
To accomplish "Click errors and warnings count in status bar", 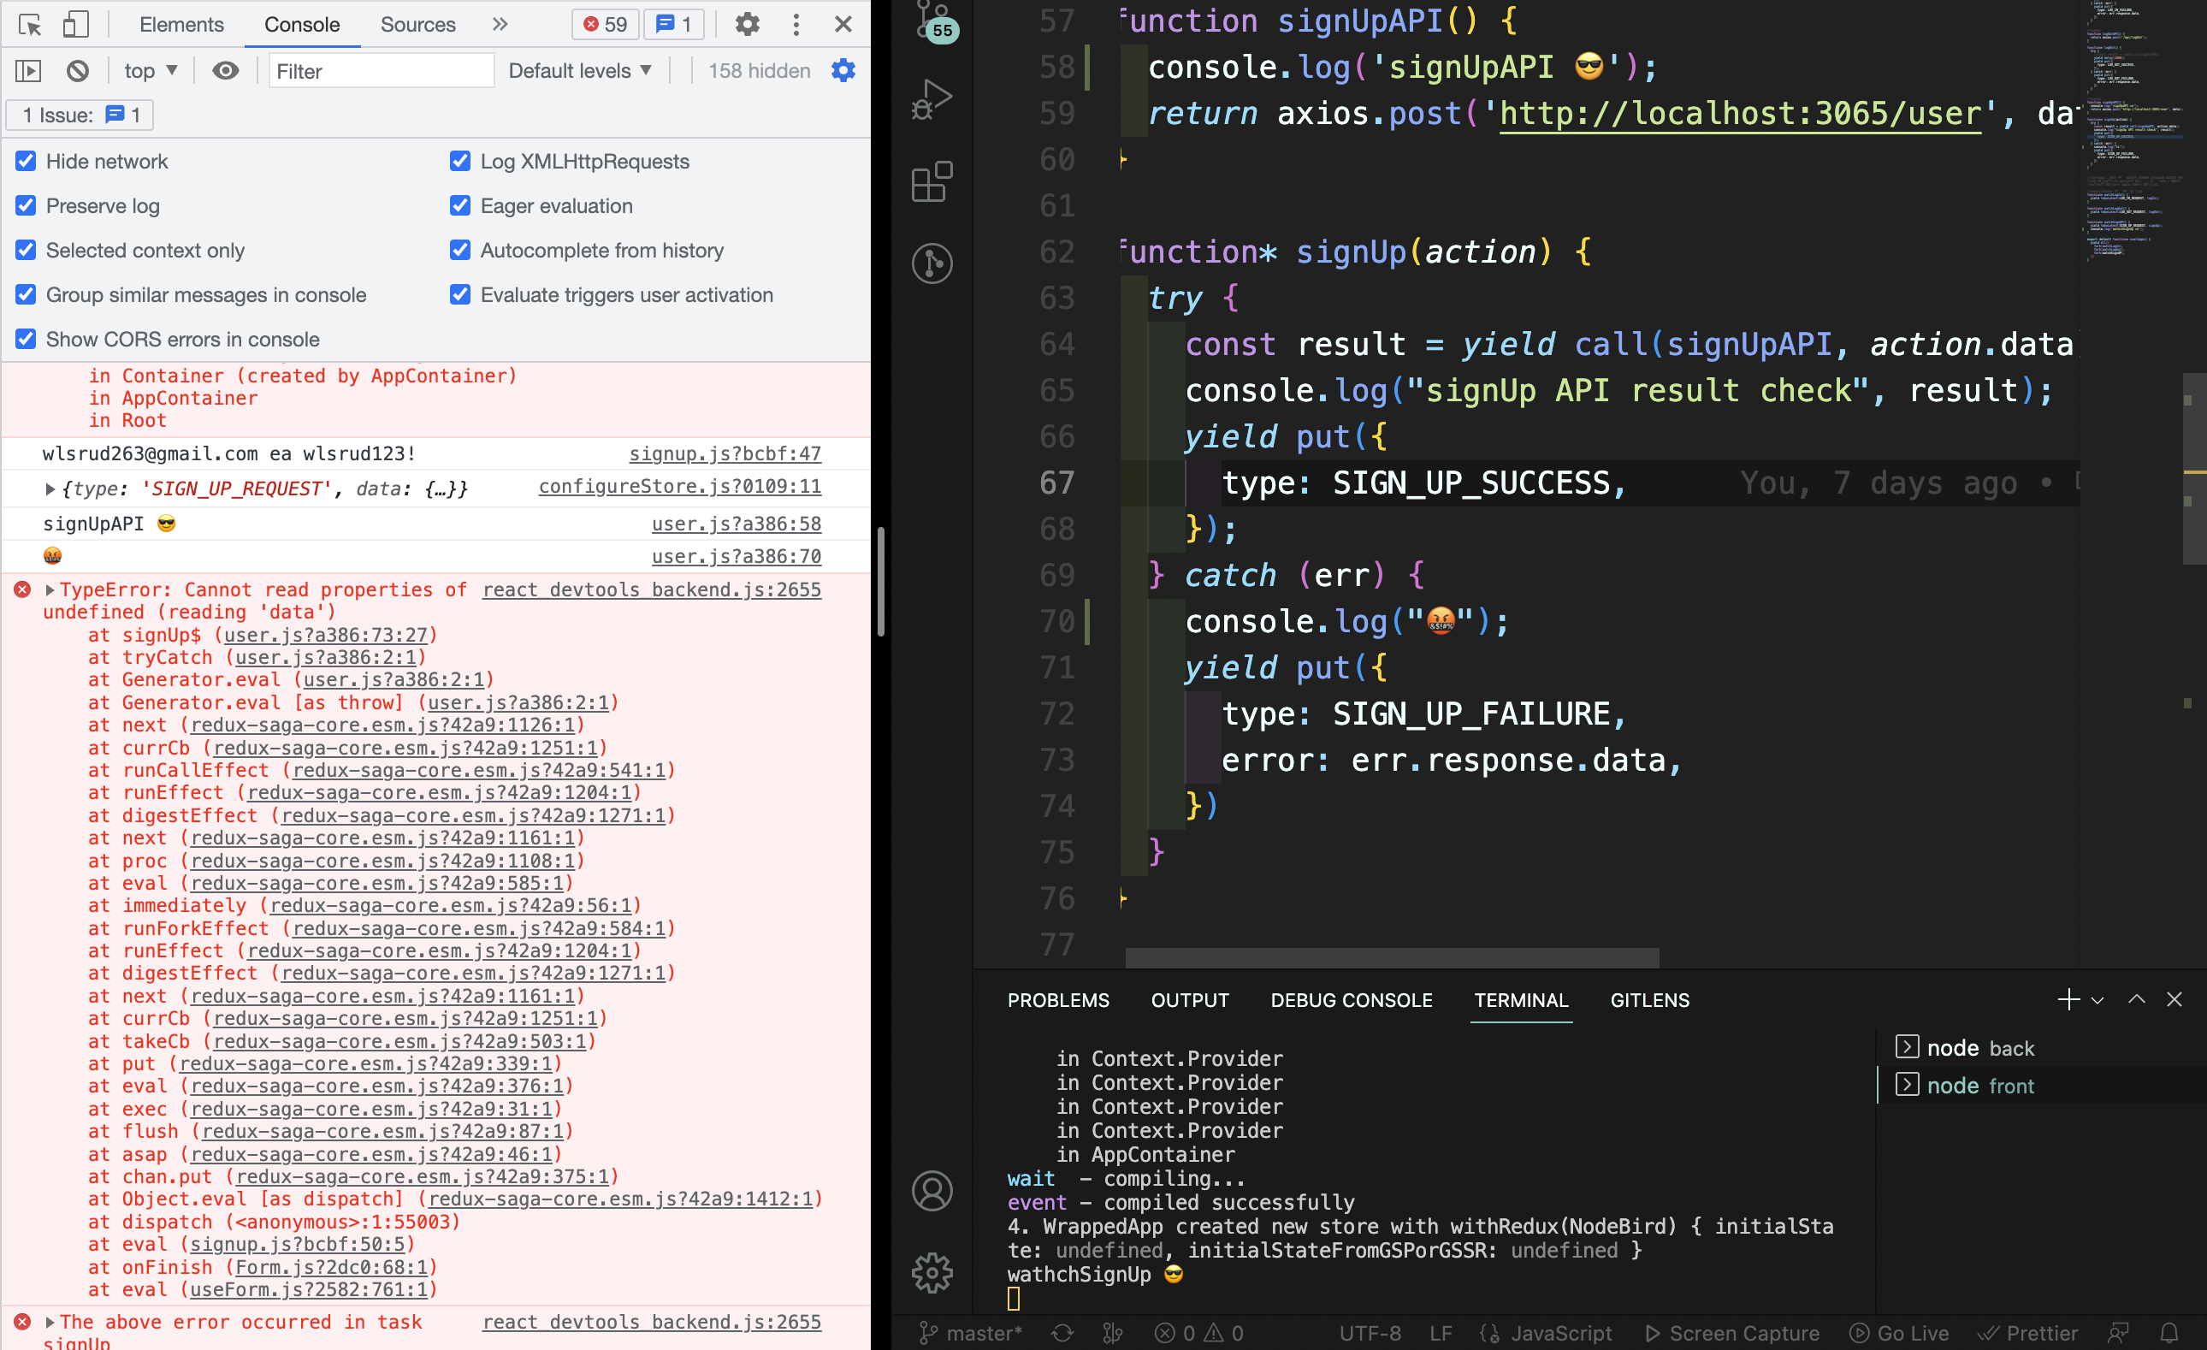I will [x=1199, y=1333].
